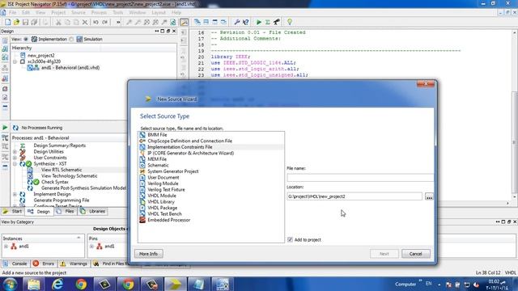Click the editor vertical scrollbar

coord(515,116)
